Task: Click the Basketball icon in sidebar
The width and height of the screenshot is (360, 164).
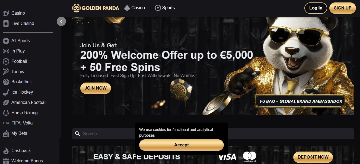Action: (6, 82)
